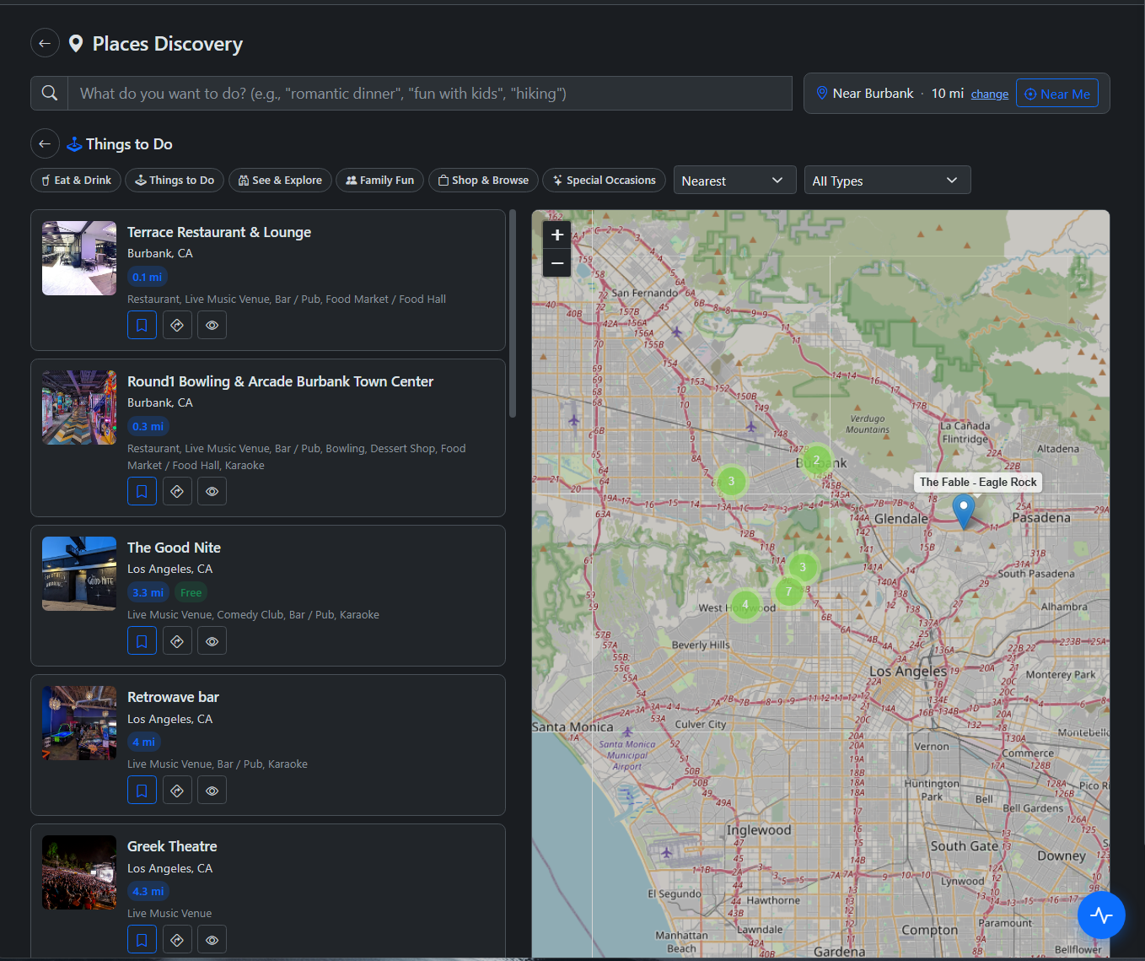Focus the 'What do you want to do?' search field
1145x961 pixels.
[430, 93]
